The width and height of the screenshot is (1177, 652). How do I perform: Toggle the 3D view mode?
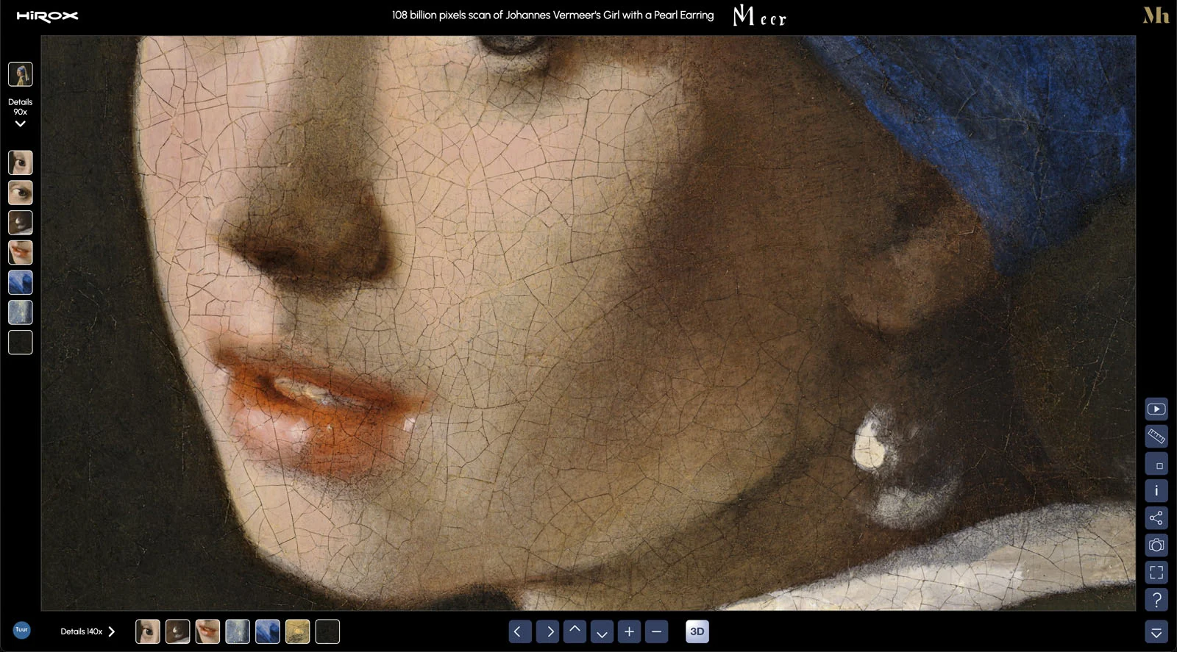point(697,631)
